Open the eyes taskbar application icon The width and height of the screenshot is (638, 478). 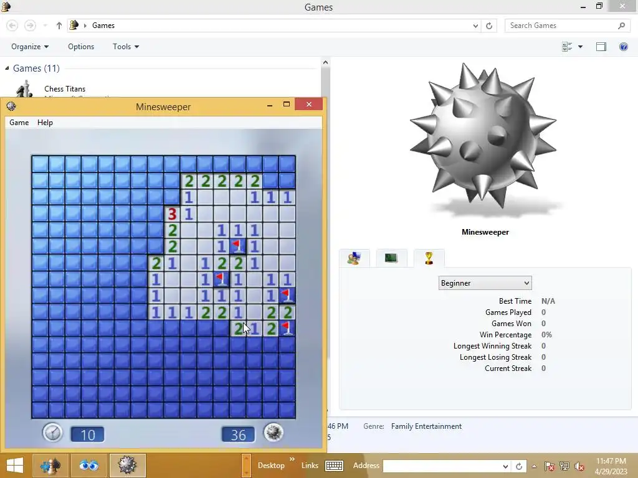(x=88, y=466)
